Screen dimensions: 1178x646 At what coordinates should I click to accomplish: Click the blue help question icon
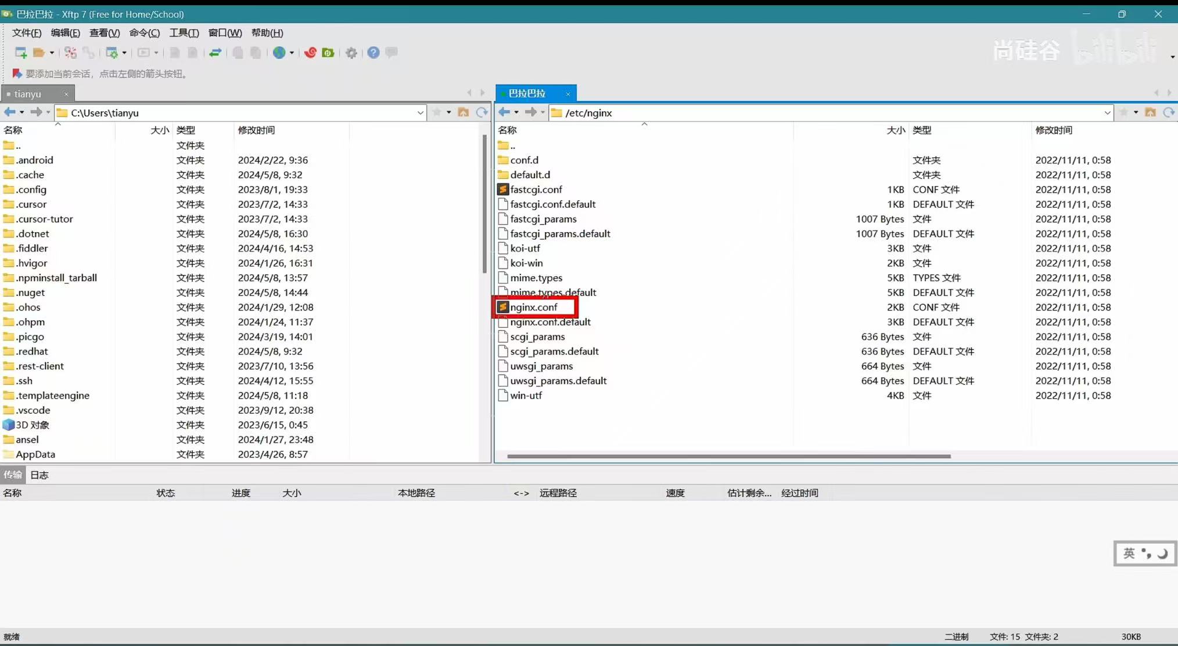pos(373,53)
